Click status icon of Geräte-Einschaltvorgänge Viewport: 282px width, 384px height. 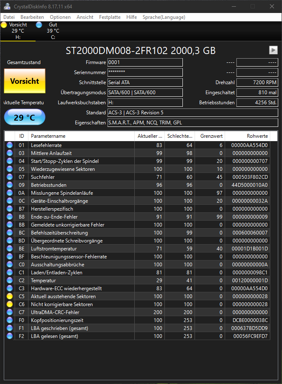pos(10,201)
